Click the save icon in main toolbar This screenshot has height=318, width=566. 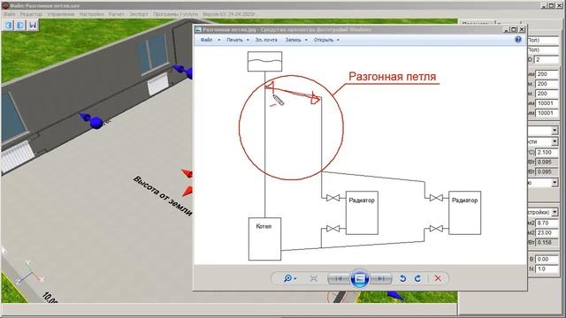tap(33, 26)
